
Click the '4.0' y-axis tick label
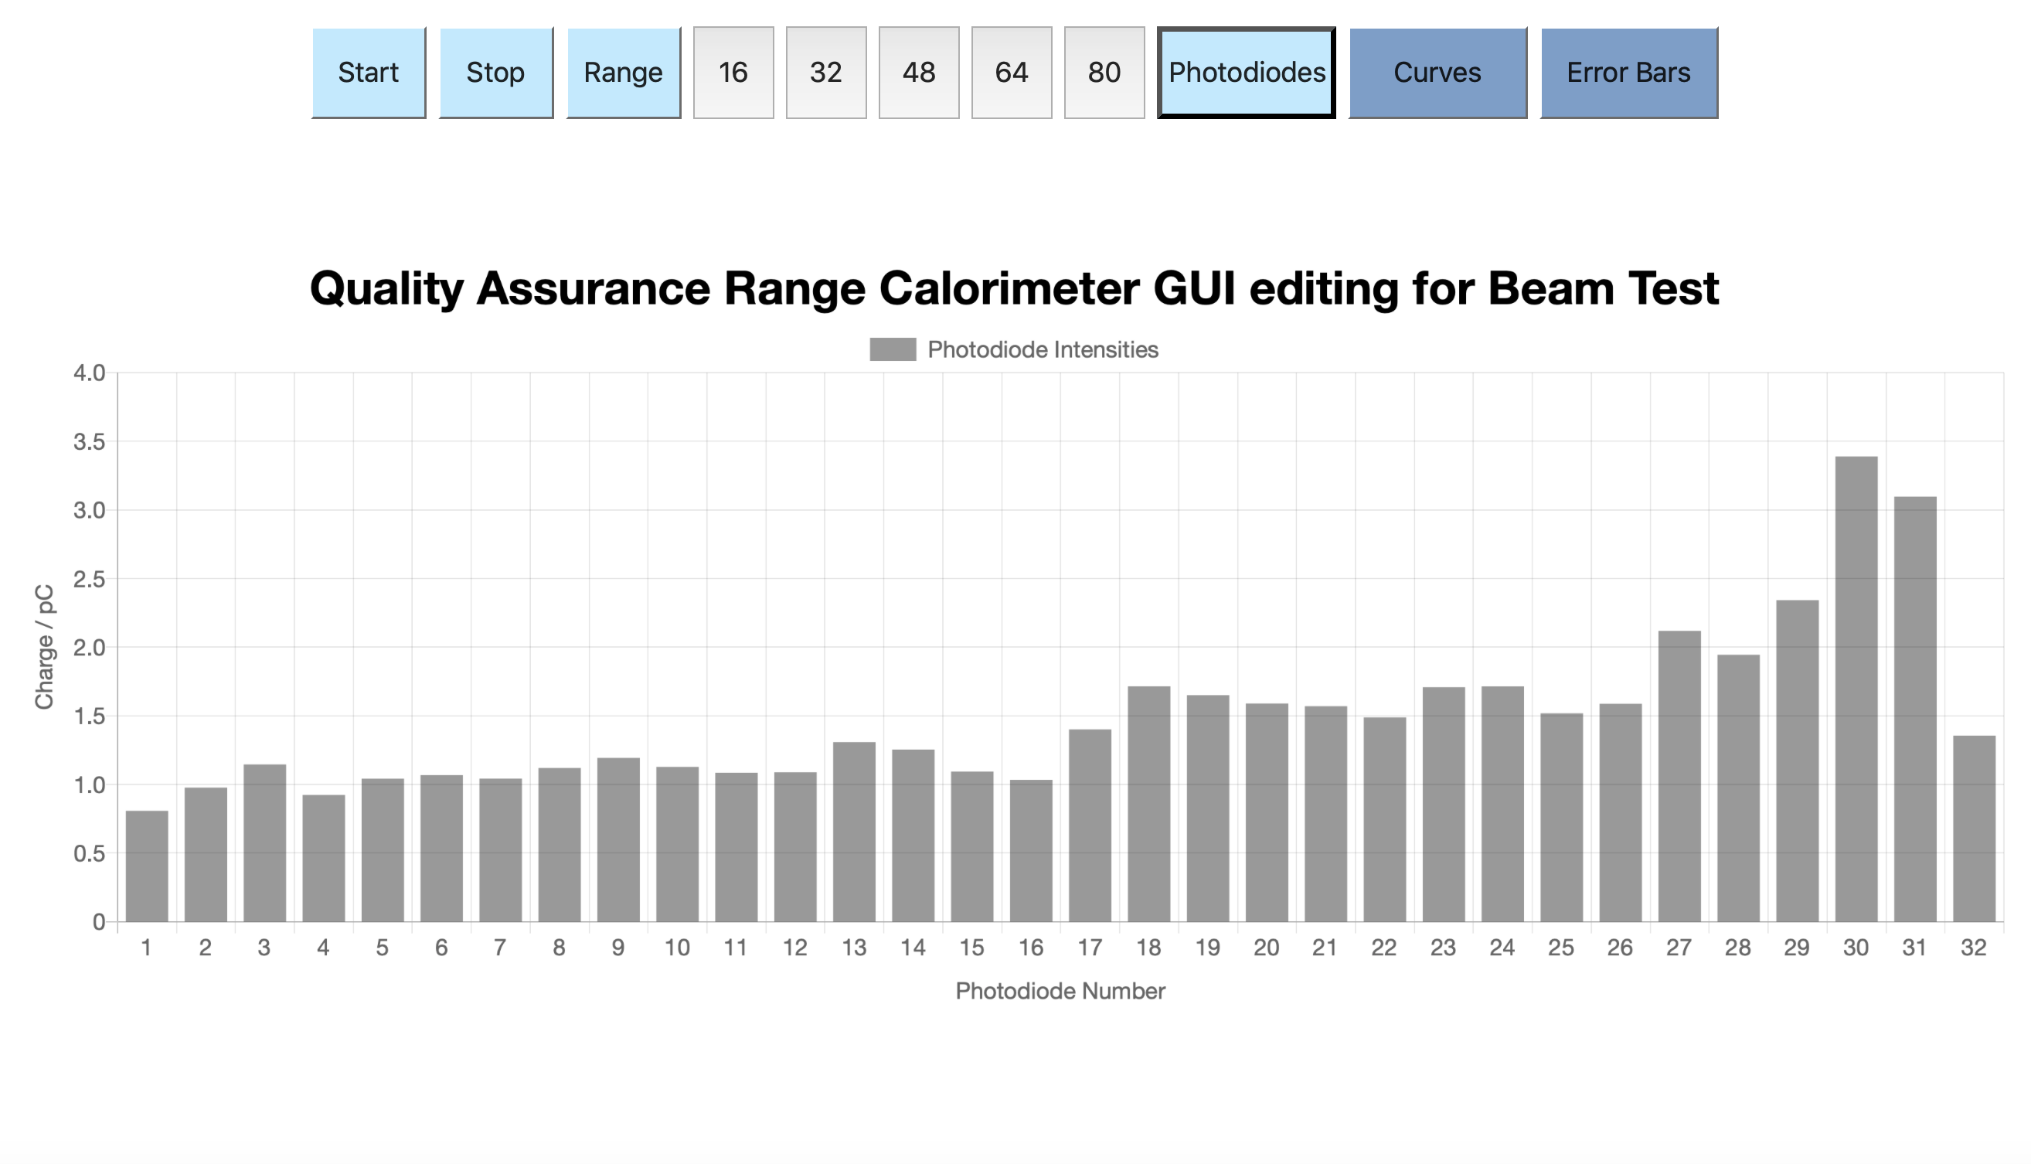(90, 373)
